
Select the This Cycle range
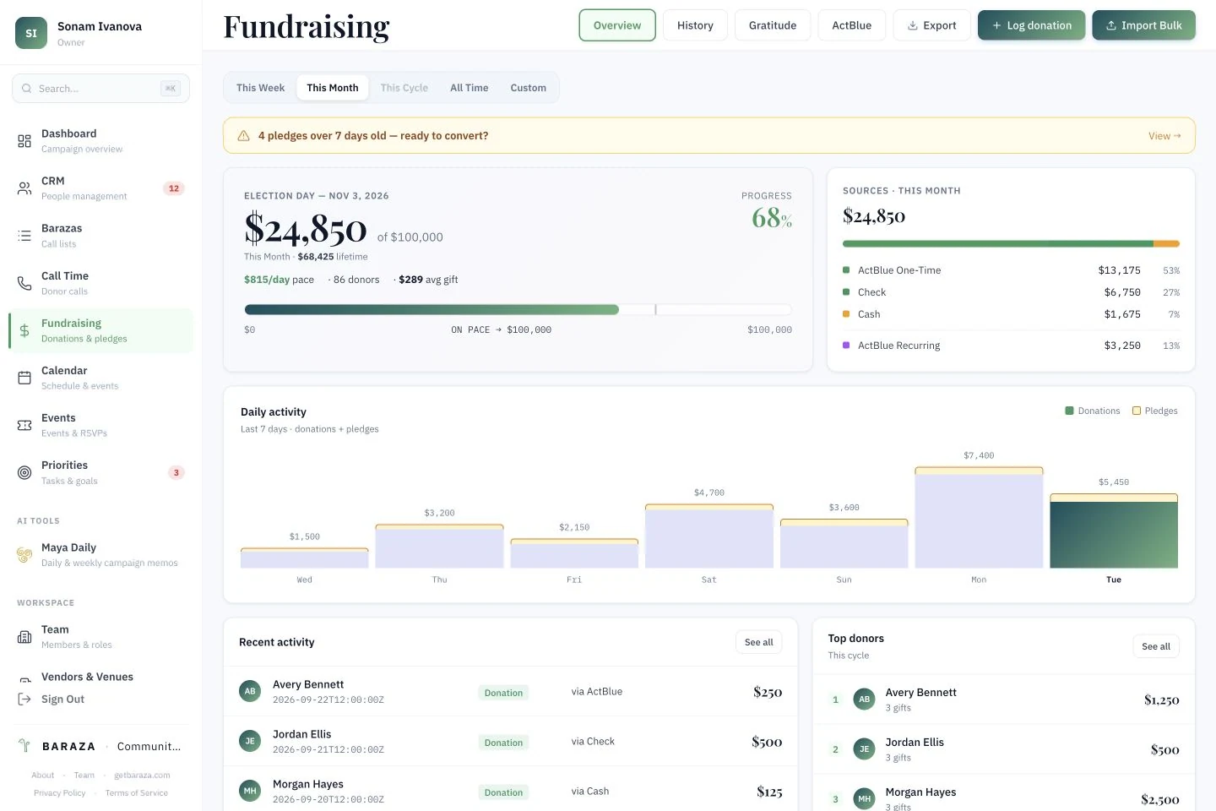point(404,88)
